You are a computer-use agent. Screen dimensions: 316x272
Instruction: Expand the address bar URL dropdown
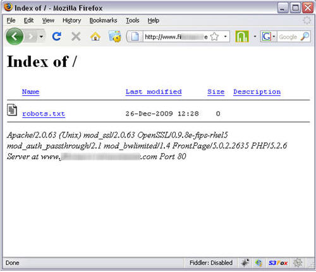click(x=225, y=37)
